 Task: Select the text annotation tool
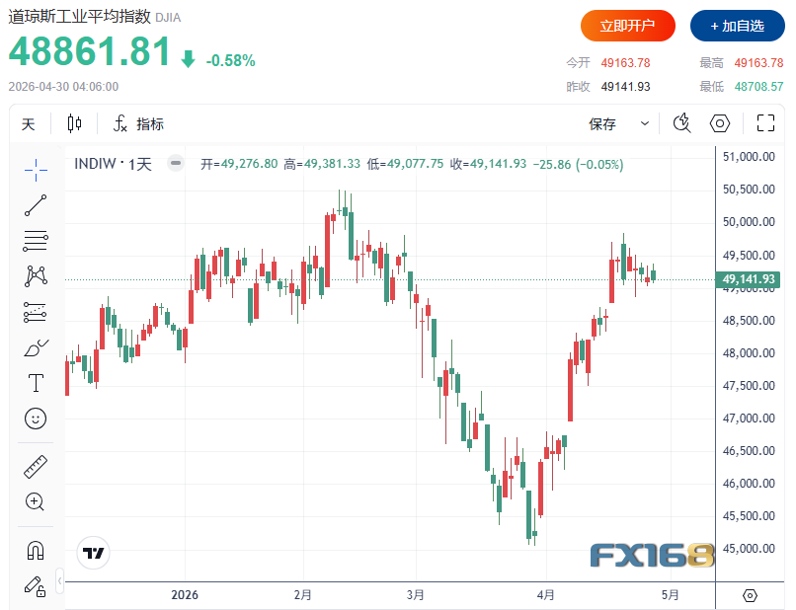(36, 383)
